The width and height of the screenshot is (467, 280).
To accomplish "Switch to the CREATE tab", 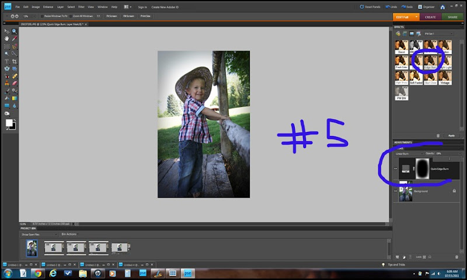I will (x=430, y=17).
